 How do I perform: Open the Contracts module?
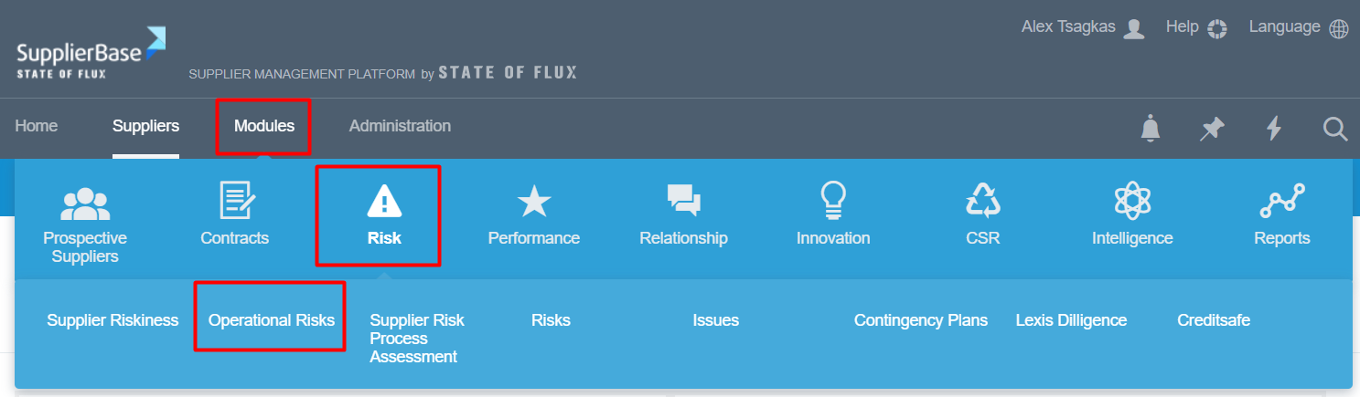[x=235, y=215]
